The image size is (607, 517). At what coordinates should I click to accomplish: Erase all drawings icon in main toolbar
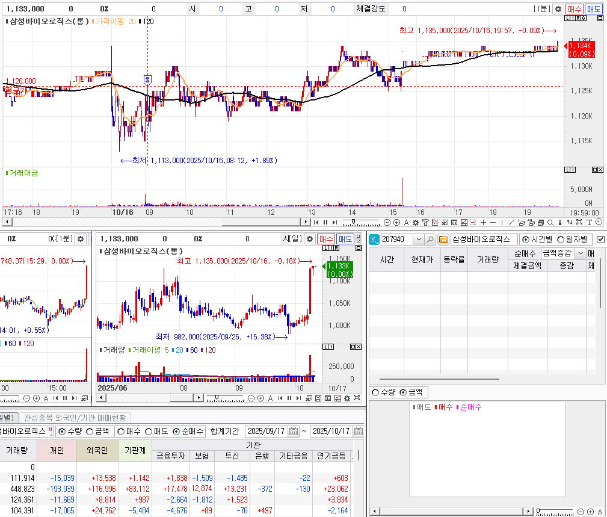(531, 222)
